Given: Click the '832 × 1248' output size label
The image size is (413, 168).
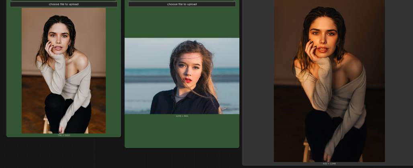Looking at the screenshot, I should point(329,164).
